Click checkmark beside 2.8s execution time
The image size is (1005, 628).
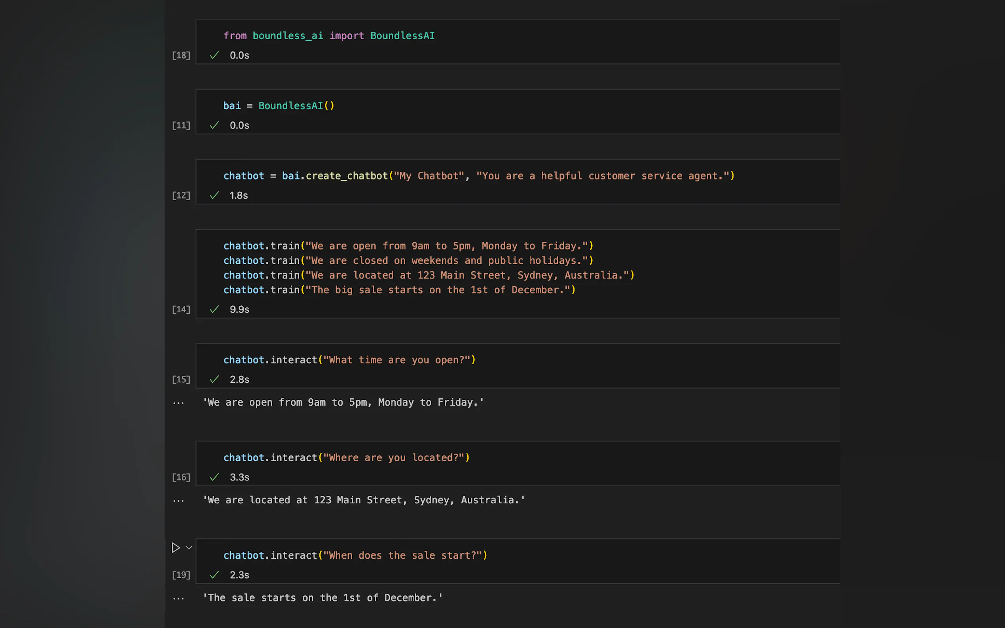(x=214, y=380)
